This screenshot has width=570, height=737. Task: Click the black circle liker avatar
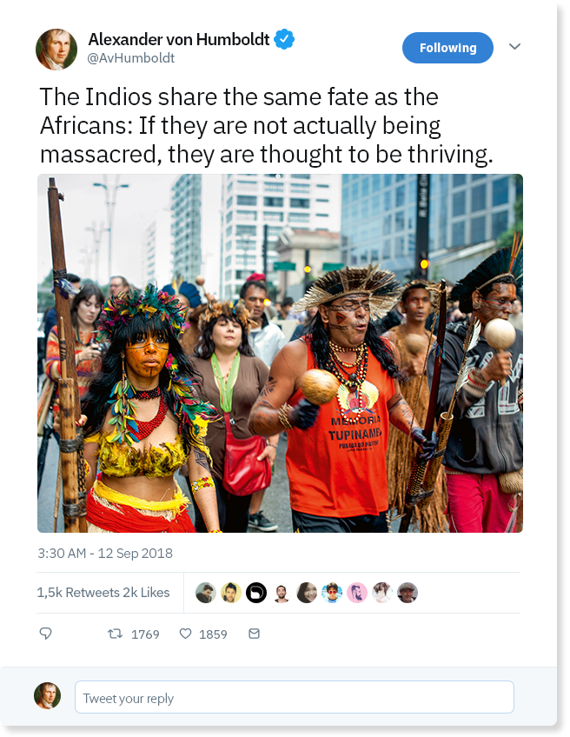pos(256,593)
